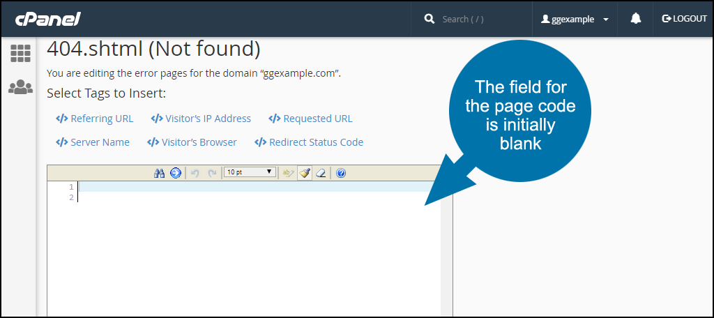This screenshot has width=714, height=318.
Task: Expand the ggexample user account menu
Action: click(x=575, y=20)
